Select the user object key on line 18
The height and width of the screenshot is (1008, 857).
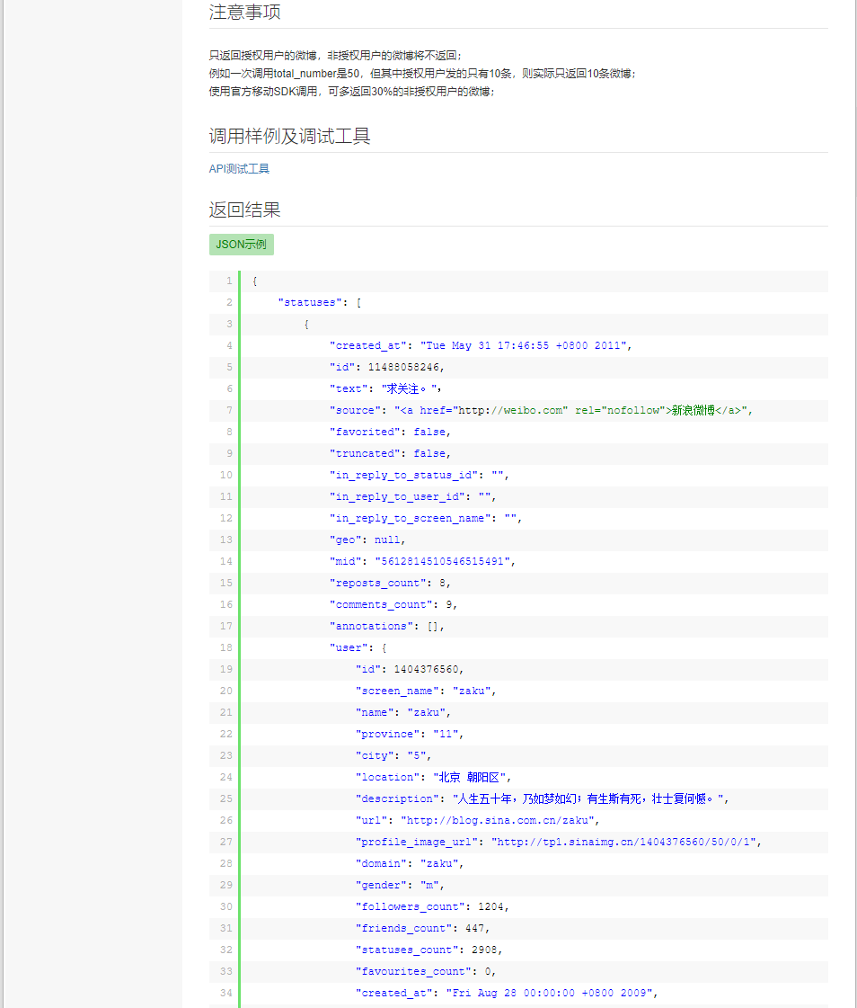tap(349, 647)
